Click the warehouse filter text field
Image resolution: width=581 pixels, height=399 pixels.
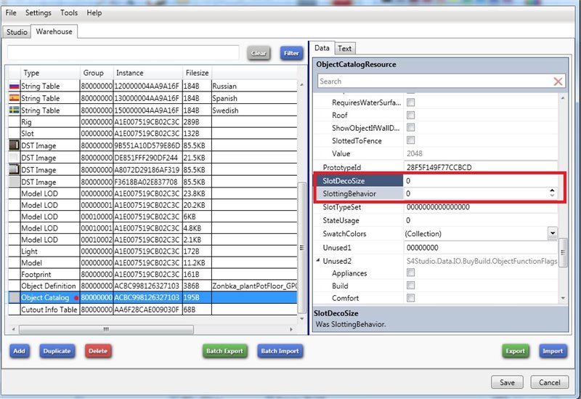(123, 53)
